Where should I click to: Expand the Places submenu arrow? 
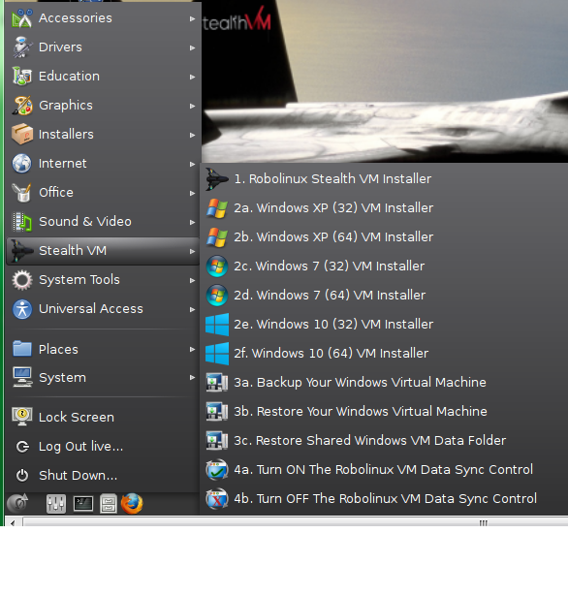click(x=192, y=349)
